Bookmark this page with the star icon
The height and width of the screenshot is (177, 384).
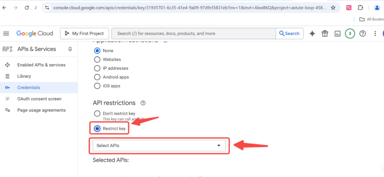pyautogui.click(x=333, y=8)
